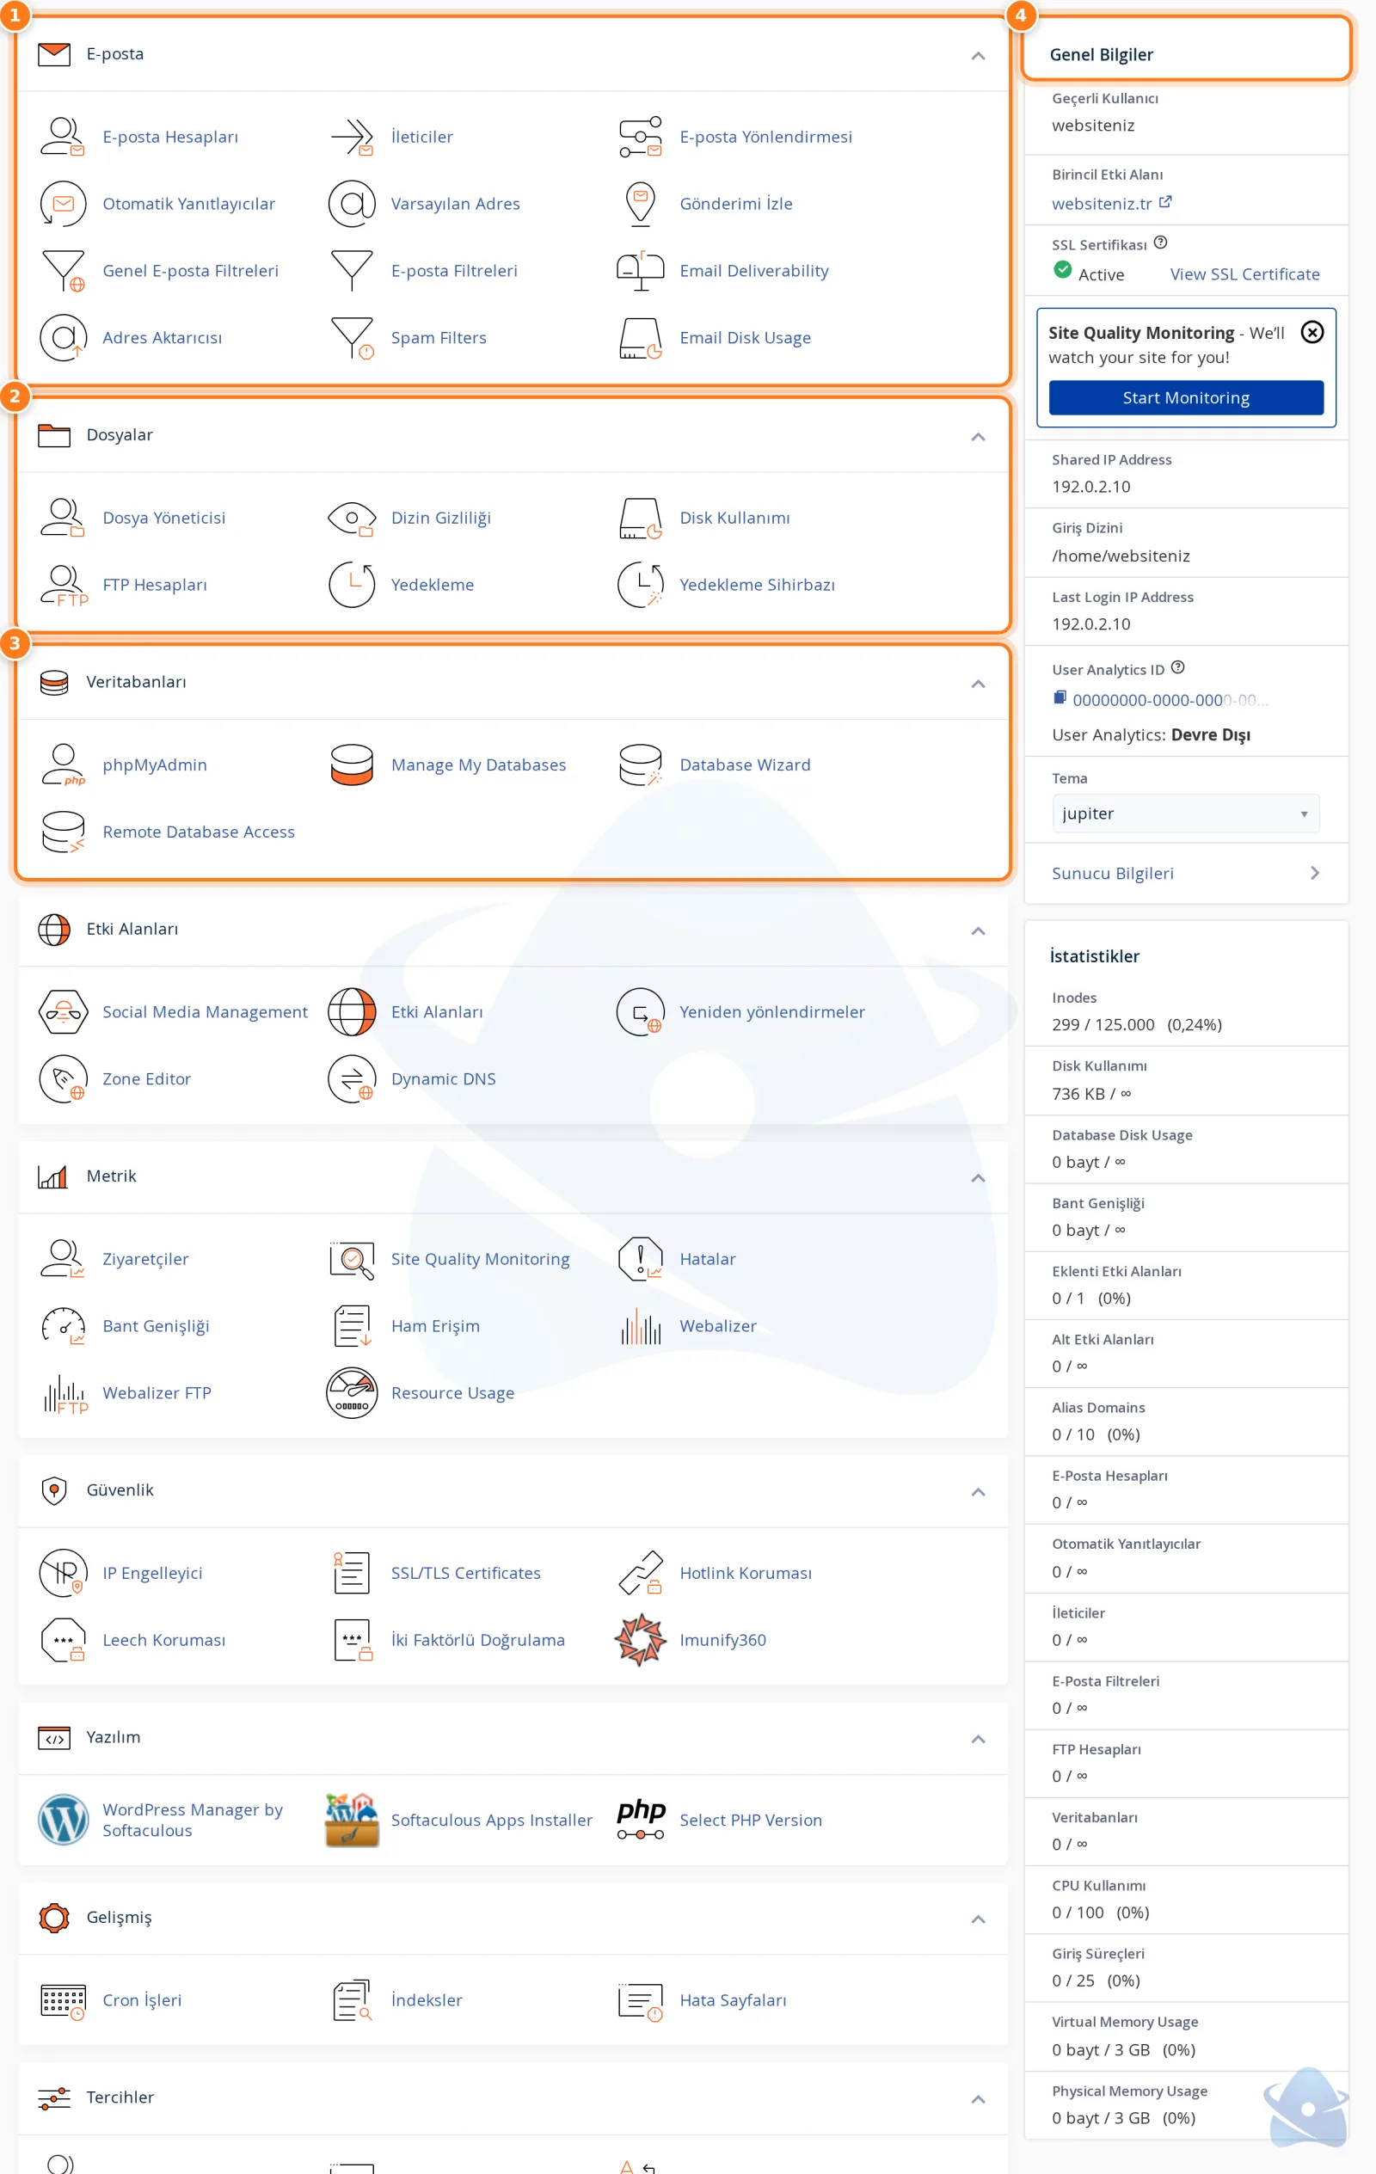Open the Spam Filters funnel icon

tap(351, 338)
